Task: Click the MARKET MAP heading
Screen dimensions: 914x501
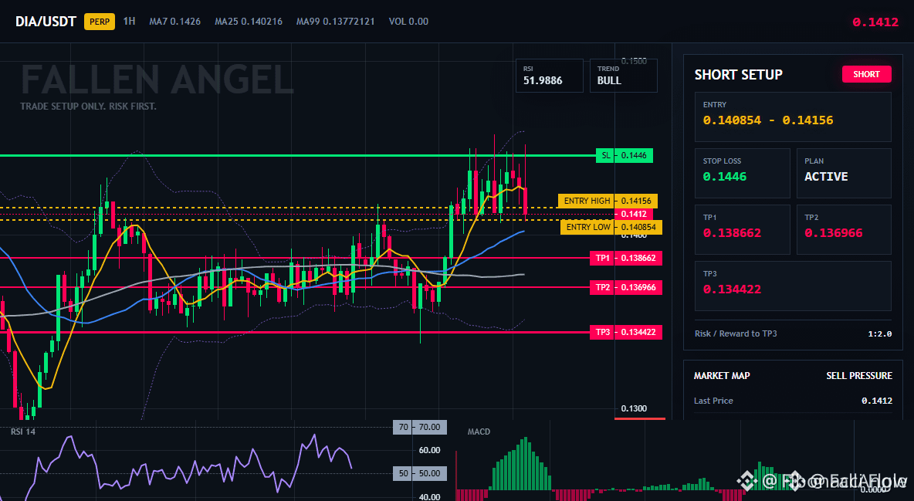Action: pyautogui.click(x=722, y=376)
